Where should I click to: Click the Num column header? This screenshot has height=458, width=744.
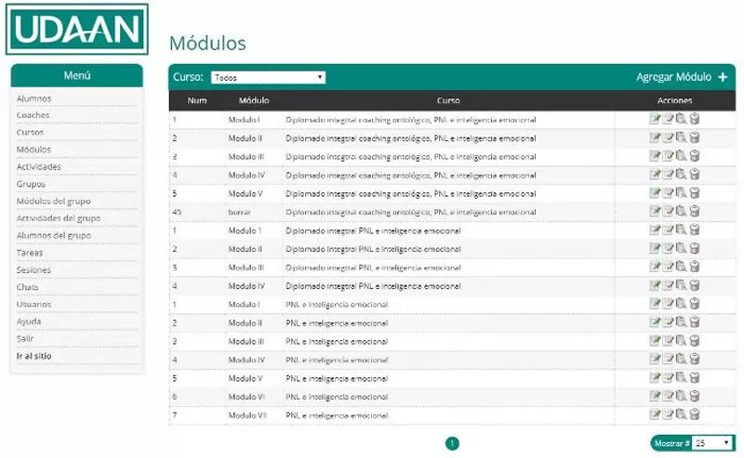click(x=197, y=100)
